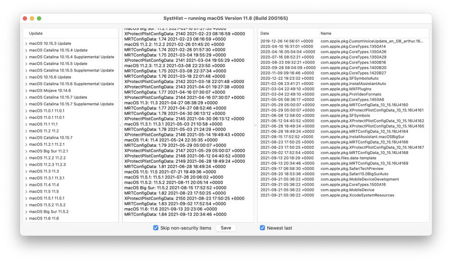Expand the macOS Mojave 10.14.6 row

(26, 91)
